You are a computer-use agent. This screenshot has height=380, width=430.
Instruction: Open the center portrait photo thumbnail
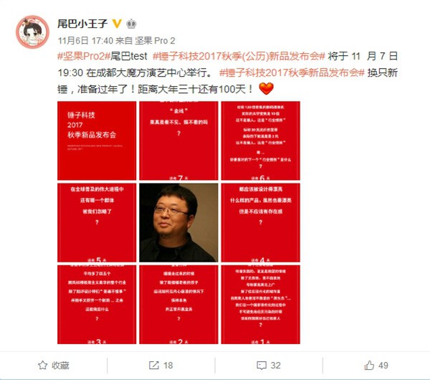(178, 222)
